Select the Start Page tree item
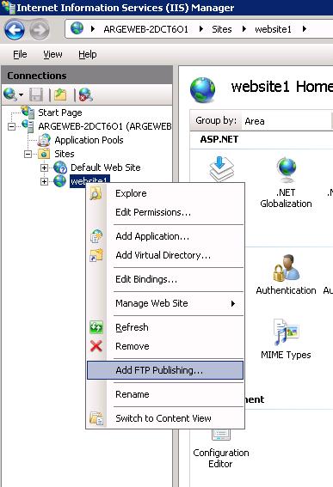333x487 pixels. pos(60,113)
